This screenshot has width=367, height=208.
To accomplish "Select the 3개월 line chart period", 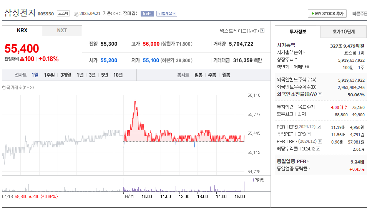I will pyautogui.click(x=66, y=75).
